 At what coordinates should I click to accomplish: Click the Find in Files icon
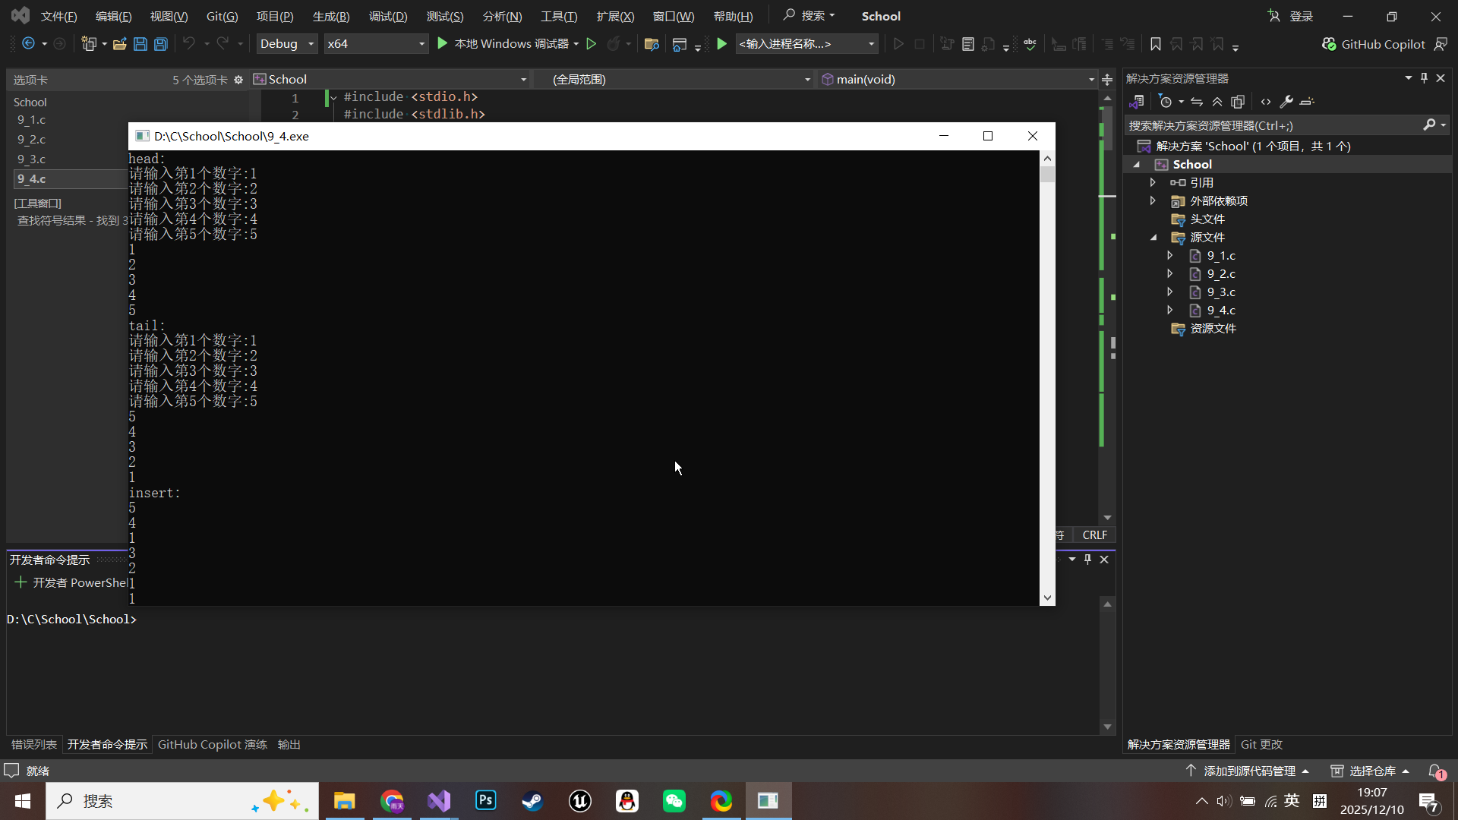[651, 44]
